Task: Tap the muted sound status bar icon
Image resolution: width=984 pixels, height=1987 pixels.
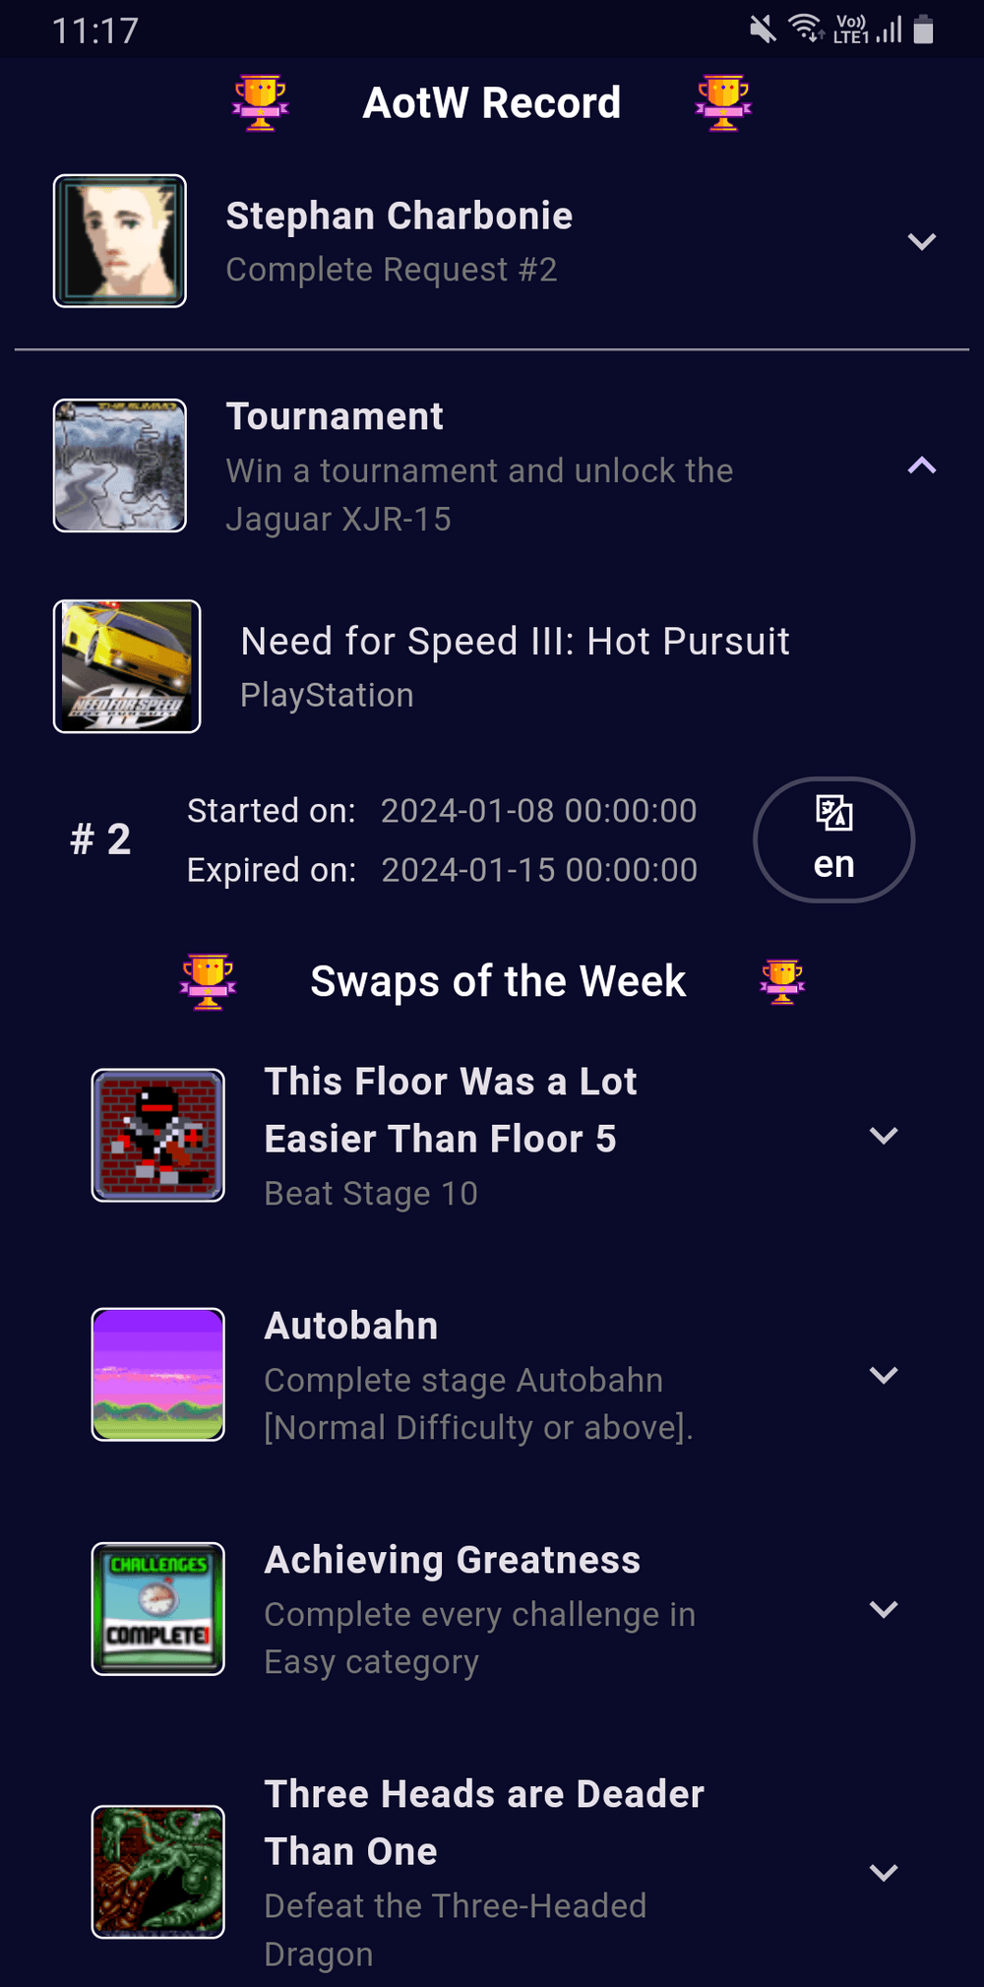Action: pyautogui.click(x=763, y=30)
